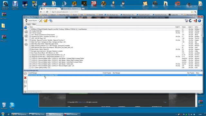This screenshot has height=116, width=206.
Task: Click the change game mode icon in toolbar
Action: 51,21
